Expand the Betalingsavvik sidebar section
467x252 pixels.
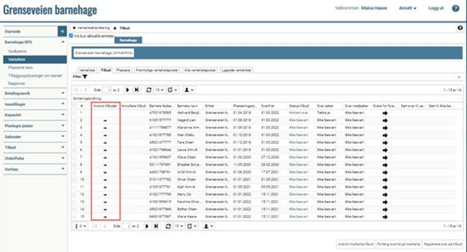pos(33,92)
